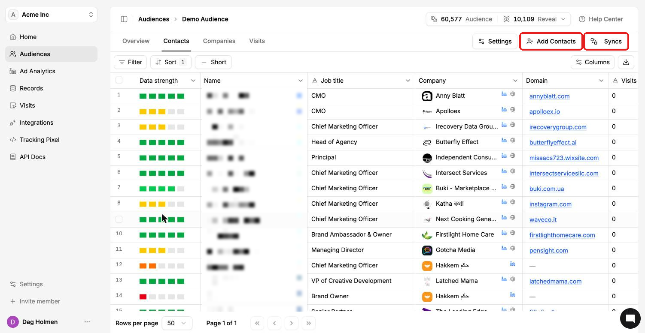Expand the Company column menu
645x333 pixels.
(515, 81)
